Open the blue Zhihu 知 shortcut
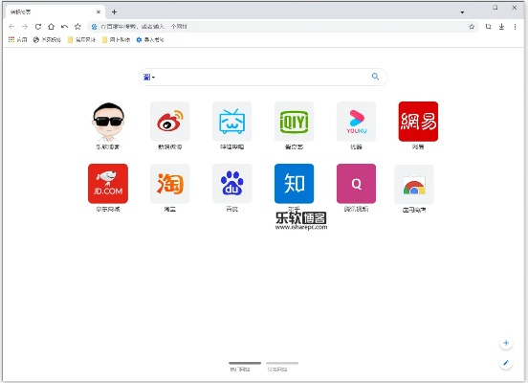The width and height of the screenshot is (528, 383). pos(294,184)
